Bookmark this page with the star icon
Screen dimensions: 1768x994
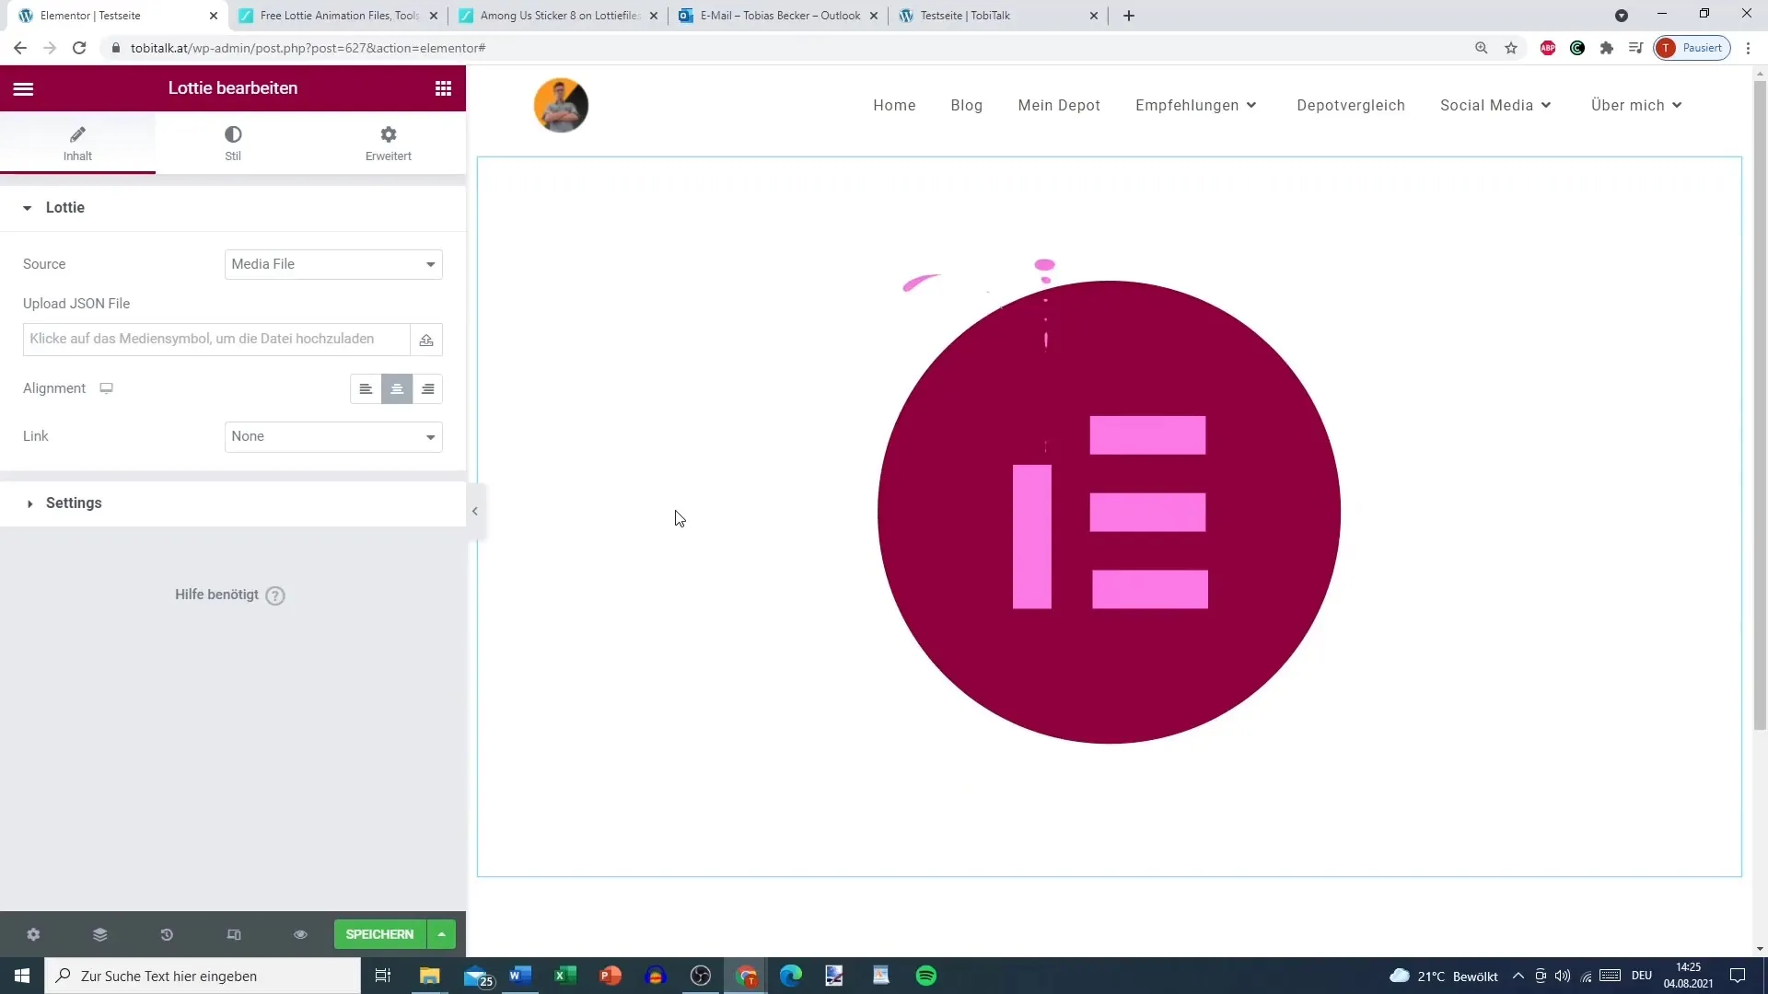pos(1511,48)
